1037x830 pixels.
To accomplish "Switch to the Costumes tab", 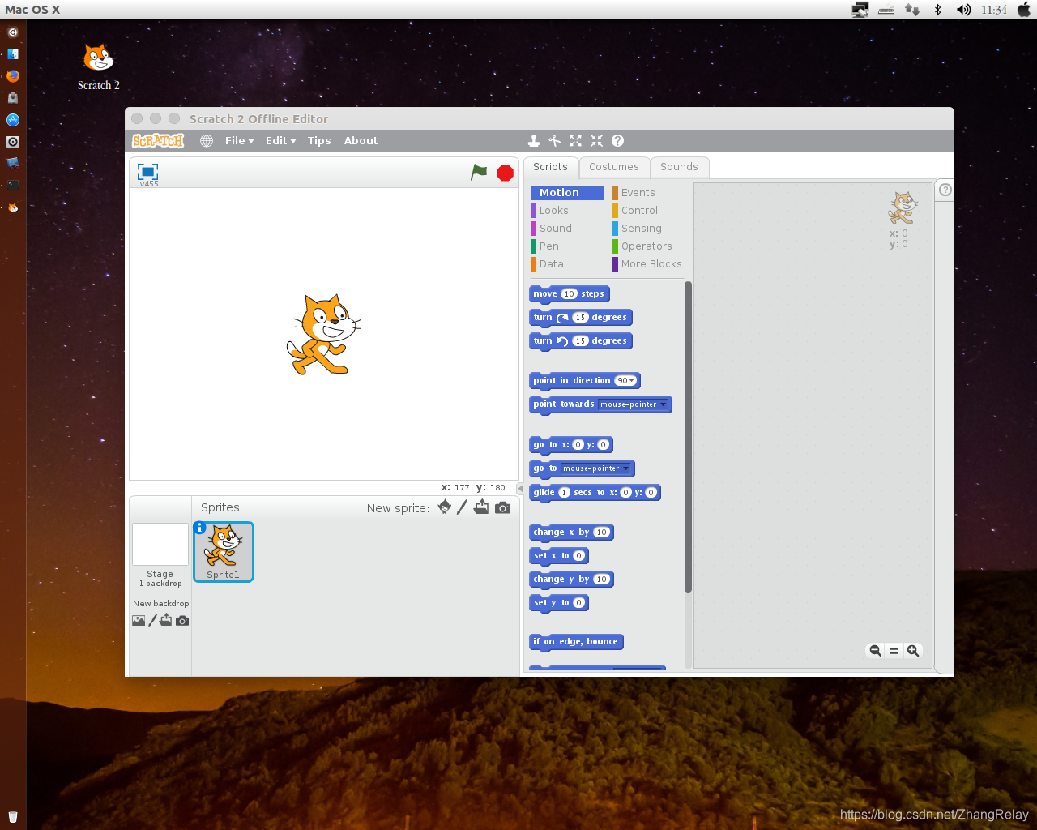I will (x=614, y=167).
